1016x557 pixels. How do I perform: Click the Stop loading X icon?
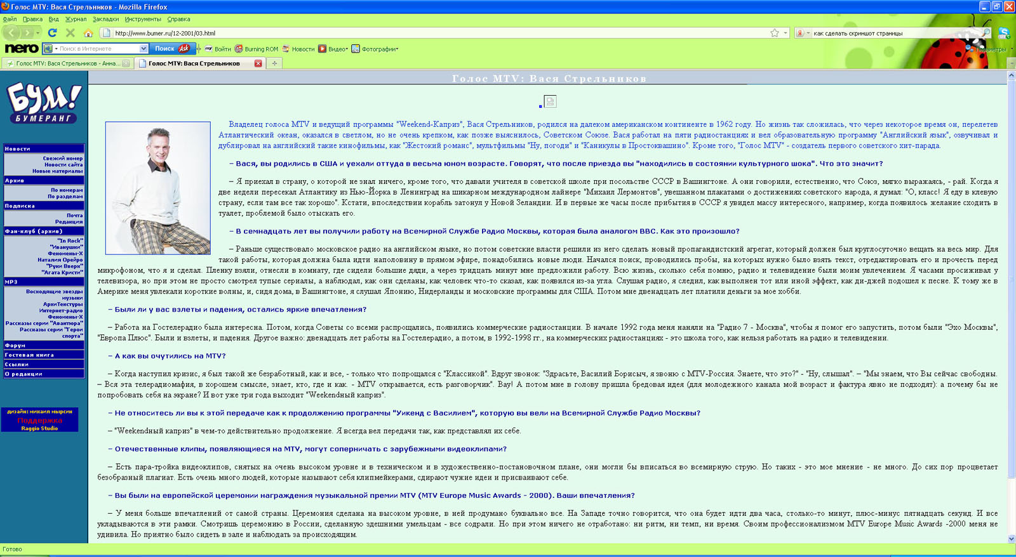(x=70, y=33)
